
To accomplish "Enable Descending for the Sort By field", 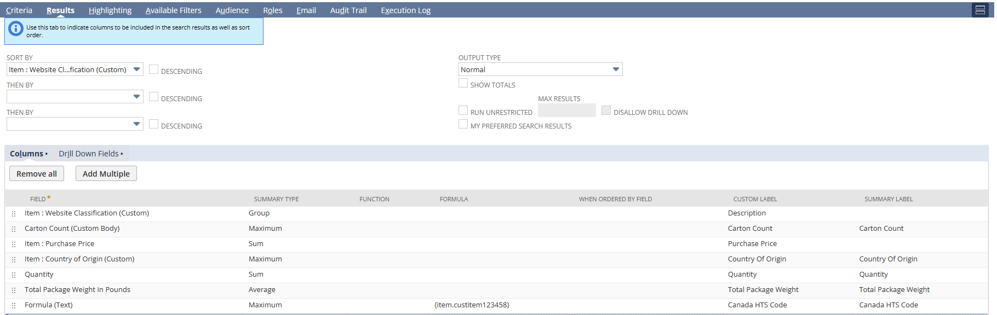I will click(x=154, y=69).
